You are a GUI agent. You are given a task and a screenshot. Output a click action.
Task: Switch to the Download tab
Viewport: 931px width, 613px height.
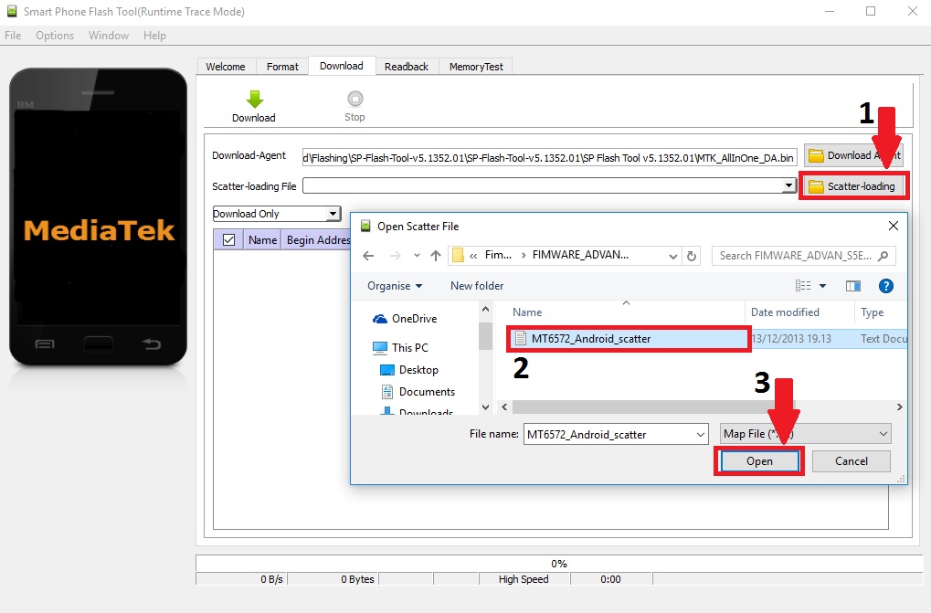pos(342,66)
